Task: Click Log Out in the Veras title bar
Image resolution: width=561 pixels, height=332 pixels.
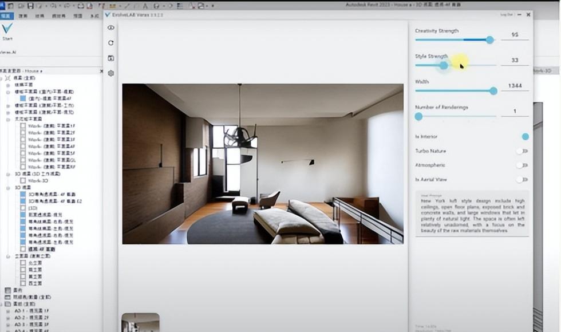Action: point(506,15)
